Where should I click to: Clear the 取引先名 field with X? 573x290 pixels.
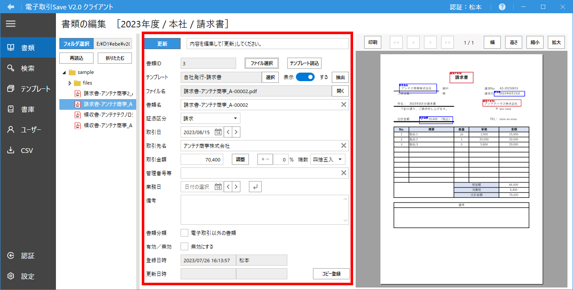pos(343,146)
